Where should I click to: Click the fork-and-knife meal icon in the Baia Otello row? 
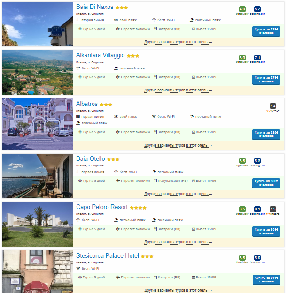tap(155, 180)
